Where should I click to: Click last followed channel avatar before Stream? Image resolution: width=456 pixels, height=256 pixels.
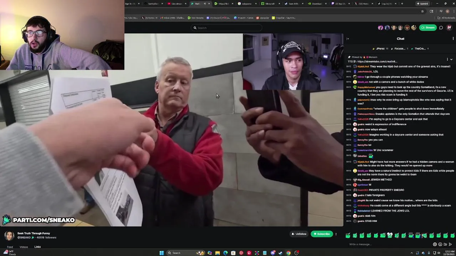pyautogui.click(x=414, y=28)
